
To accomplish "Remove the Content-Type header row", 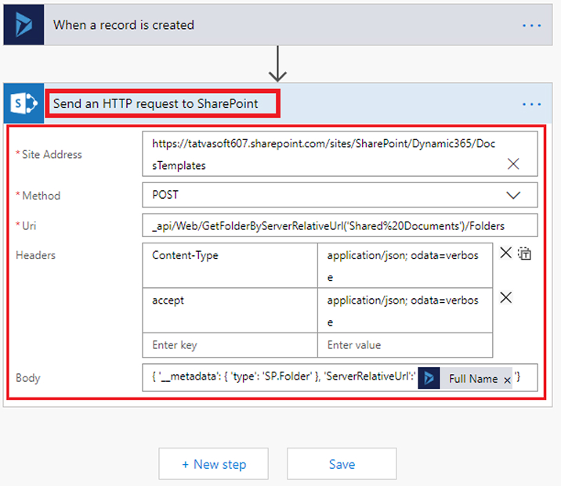I will [505, 253].
